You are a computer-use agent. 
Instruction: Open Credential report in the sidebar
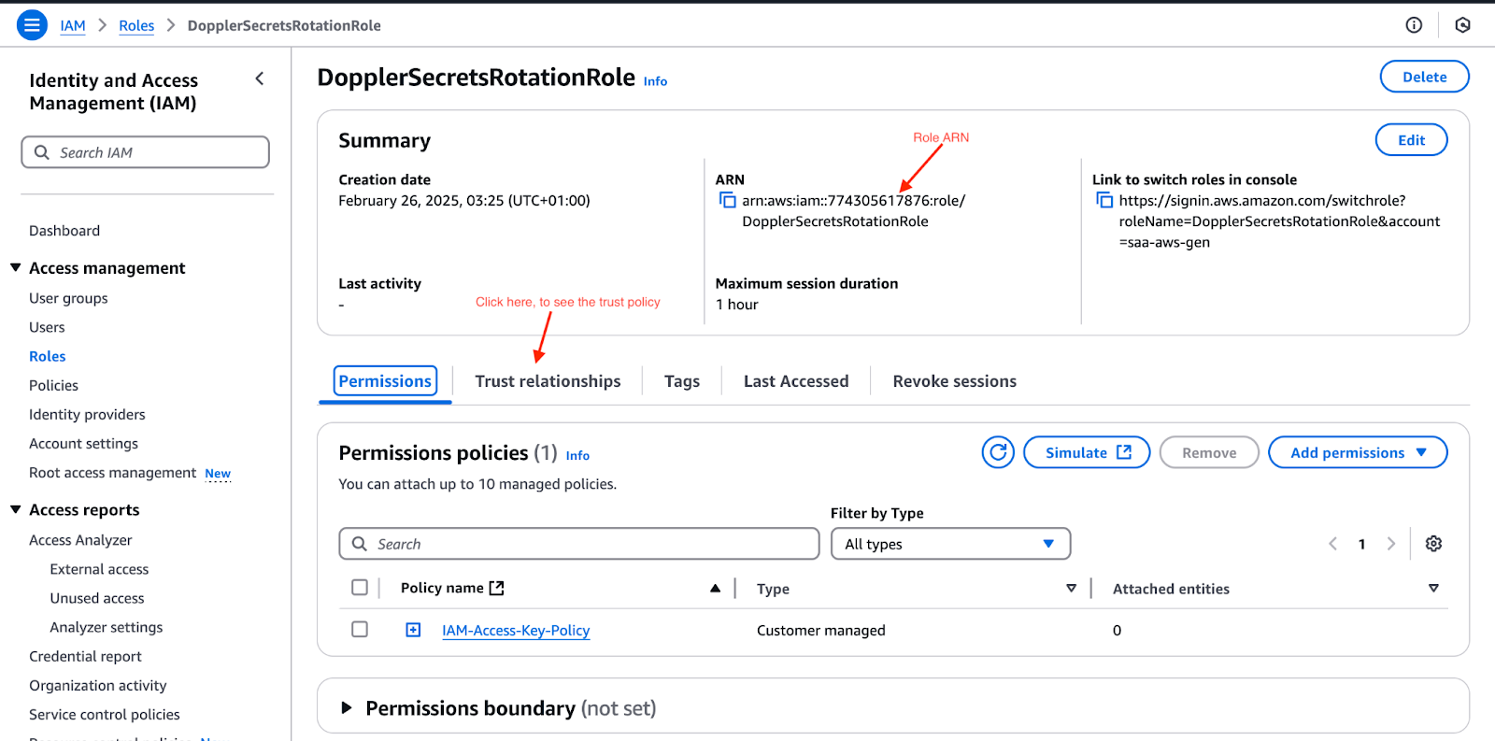85,656
